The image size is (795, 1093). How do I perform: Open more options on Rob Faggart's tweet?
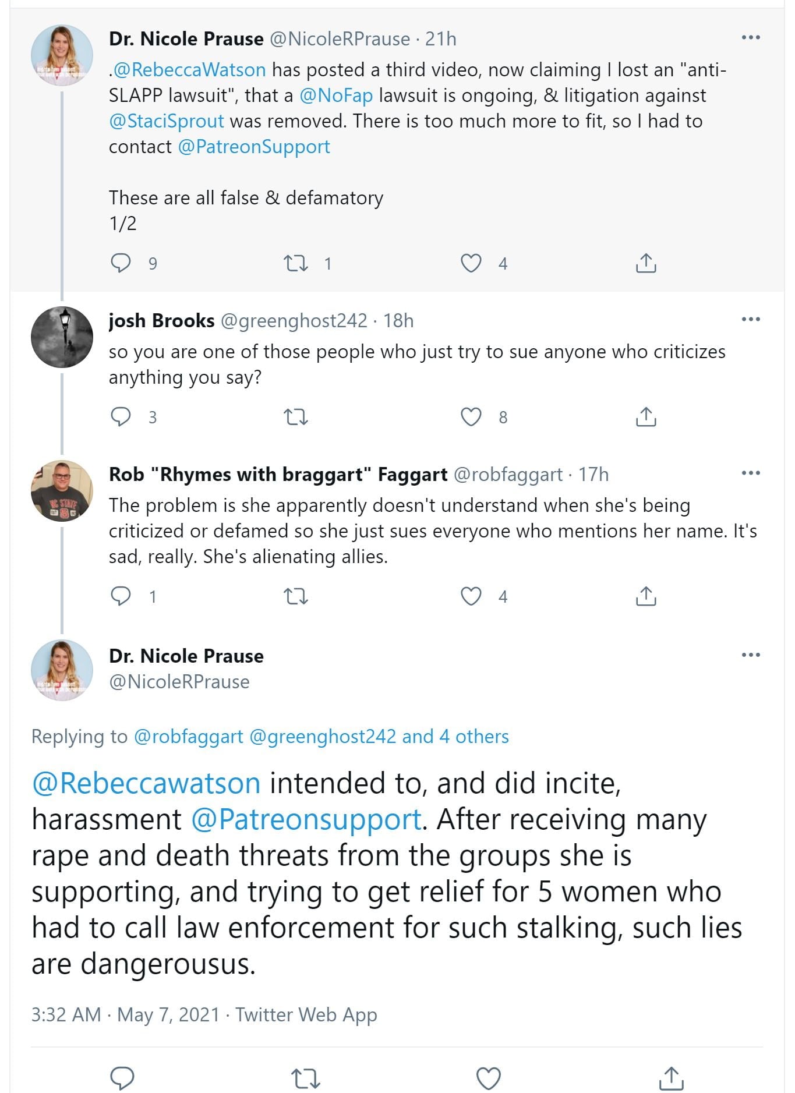point(751,473)
